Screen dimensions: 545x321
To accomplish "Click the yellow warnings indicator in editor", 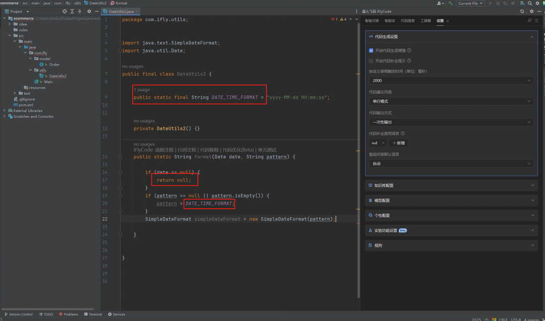I will pos(343,20).
